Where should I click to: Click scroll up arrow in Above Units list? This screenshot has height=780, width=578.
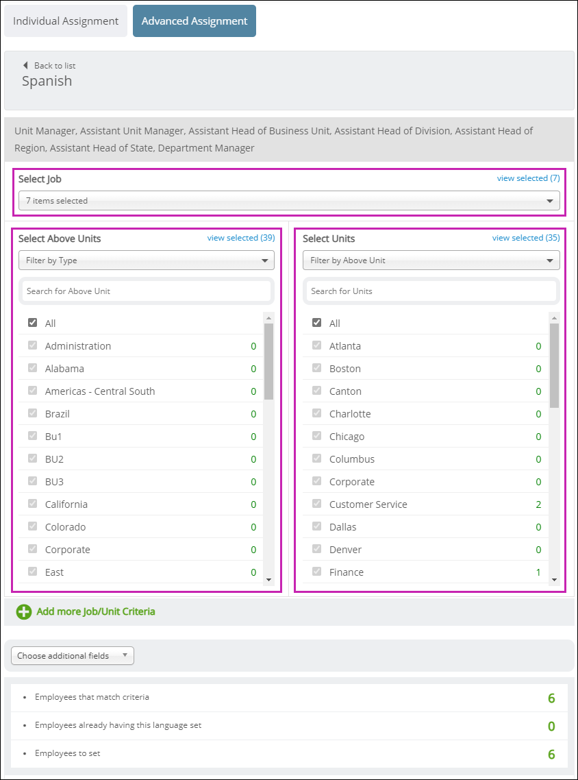pyautogui.click(x=269, y=317)
